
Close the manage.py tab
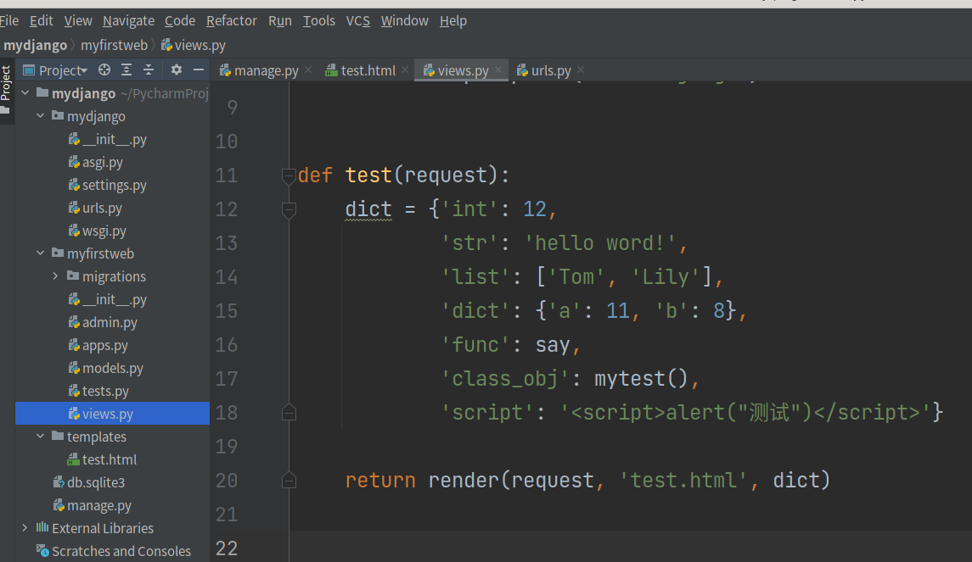click(x=308, y=70)
